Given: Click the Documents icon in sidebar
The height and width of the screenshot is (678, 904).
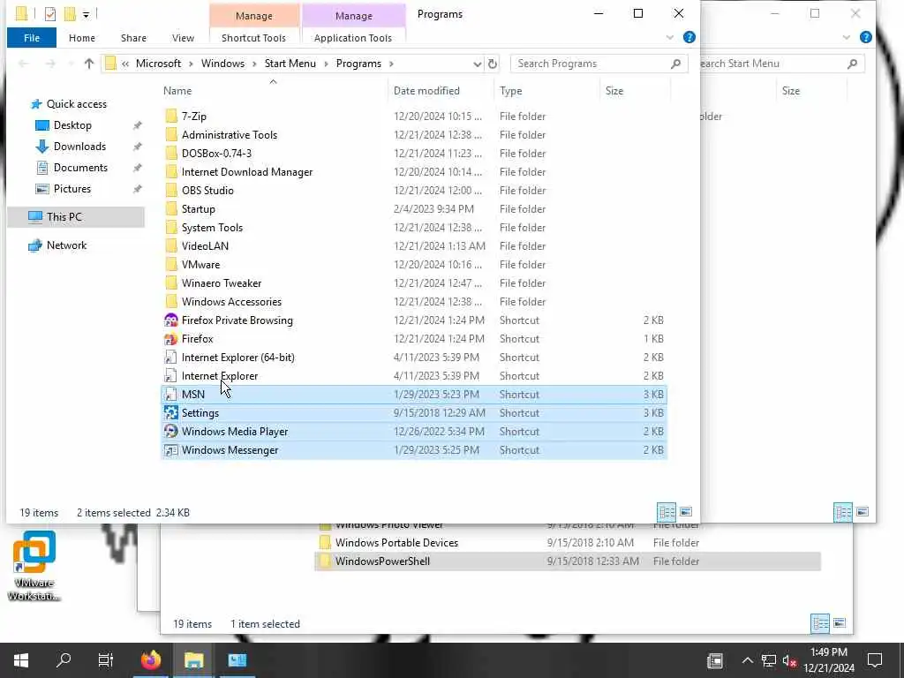Looking at the screenshot, I should [x=42, y=168].
